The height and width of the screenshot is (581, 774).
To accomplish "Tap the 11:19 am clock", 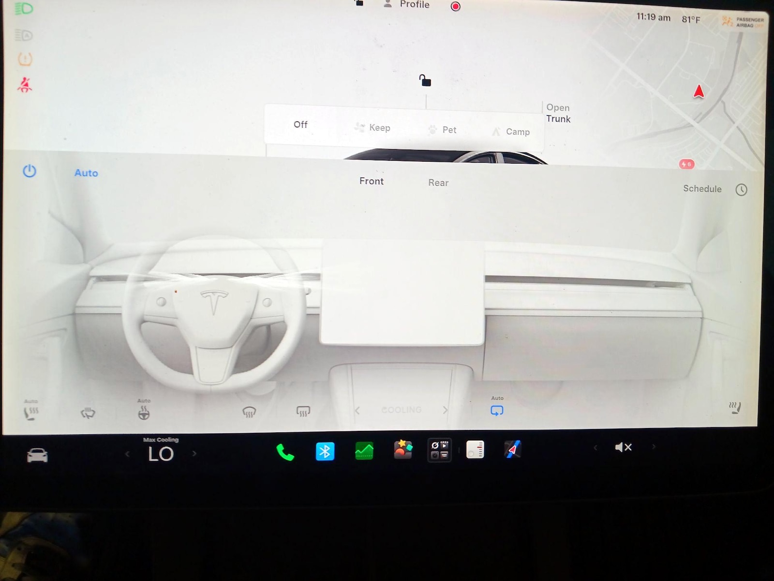I will point(653,17).
